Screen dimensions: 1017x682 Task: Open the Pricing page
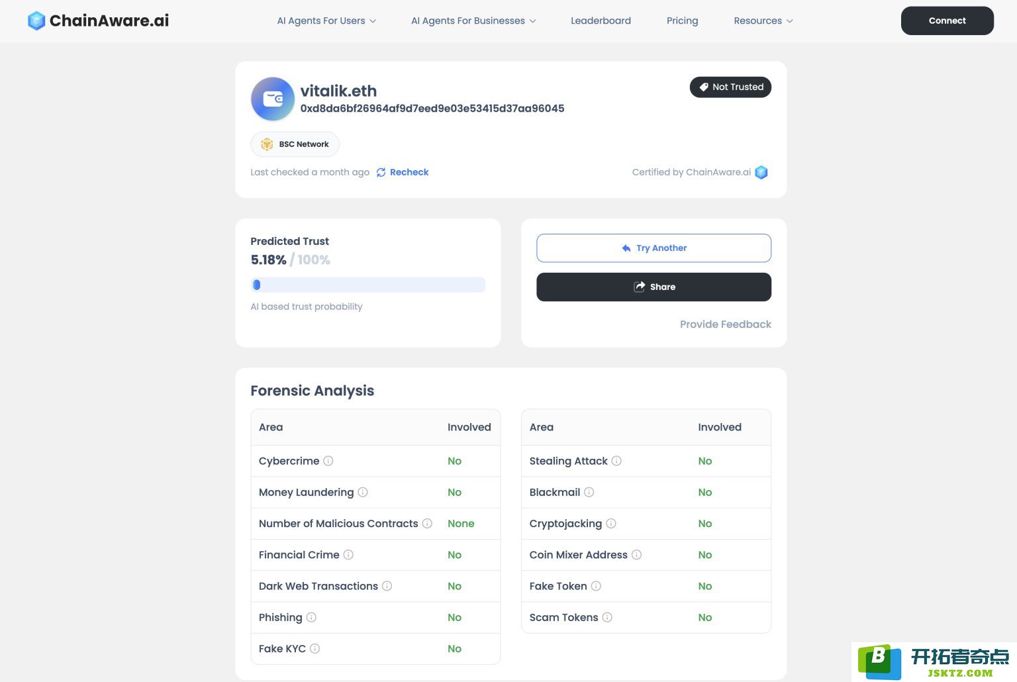pos(682,21)
